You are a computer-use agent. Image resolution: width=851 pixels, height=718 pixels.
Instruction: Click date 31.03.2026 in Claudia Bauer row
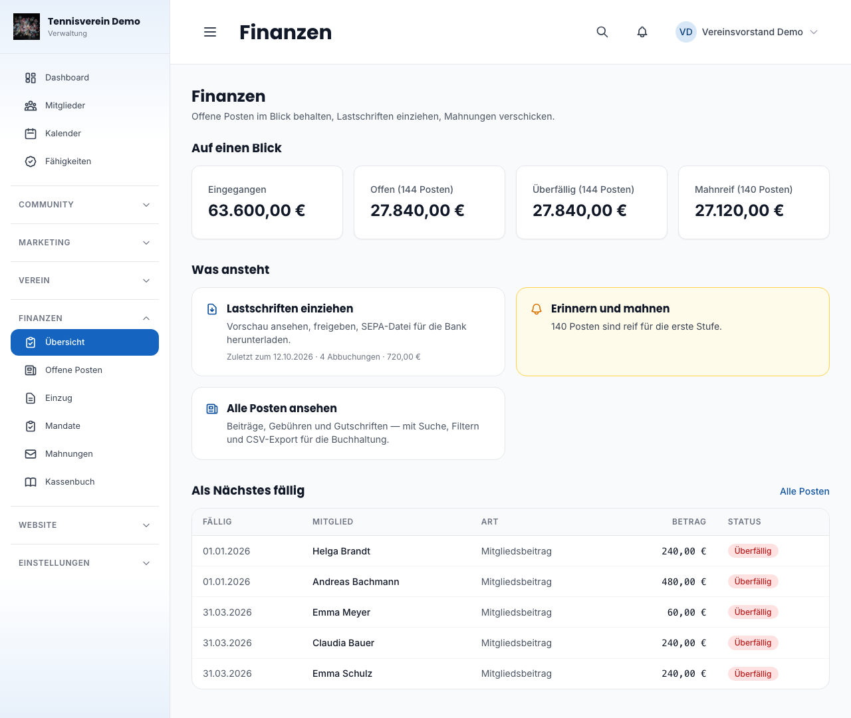[227, 643]
